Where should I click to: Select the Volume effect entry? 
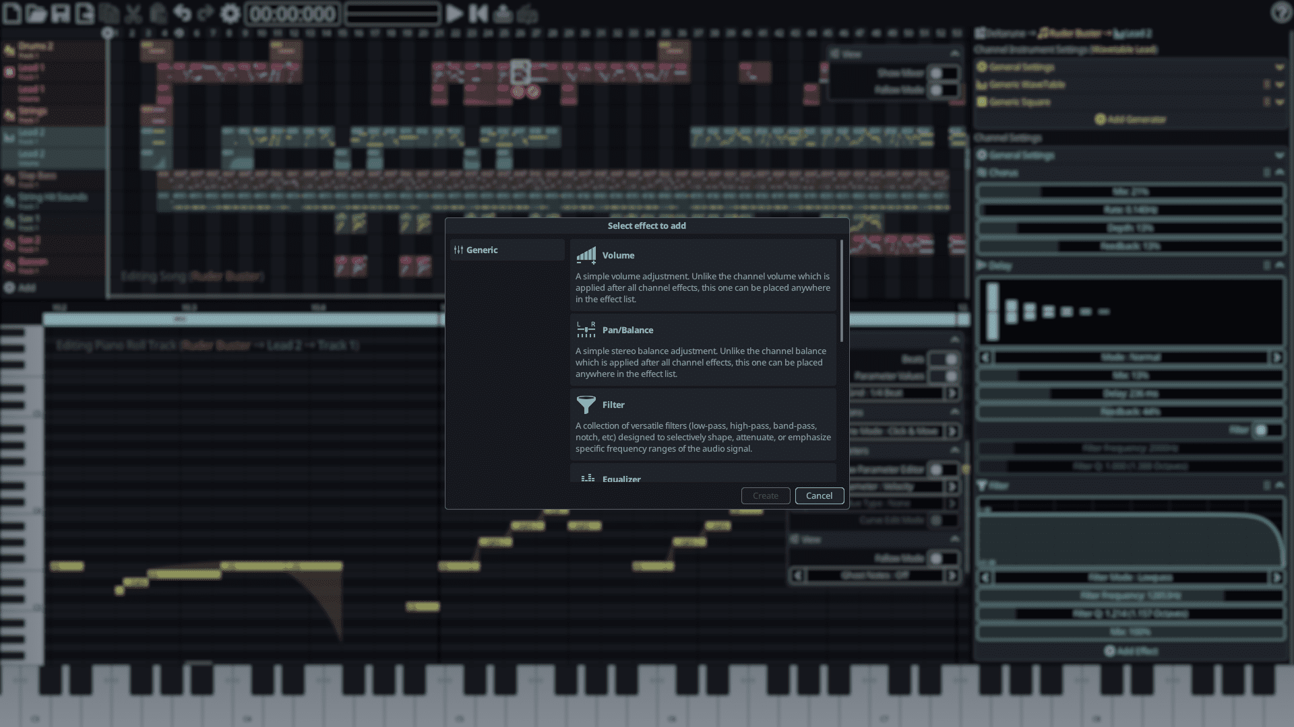(702, 275)
